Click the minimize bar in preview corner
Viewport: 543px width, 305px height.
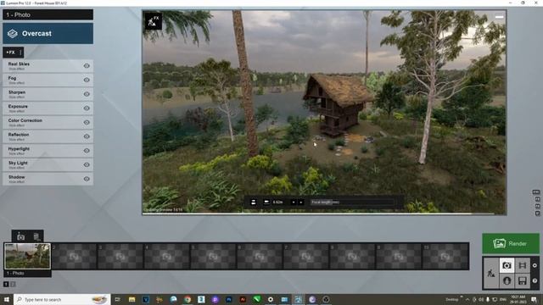(499, 17)
